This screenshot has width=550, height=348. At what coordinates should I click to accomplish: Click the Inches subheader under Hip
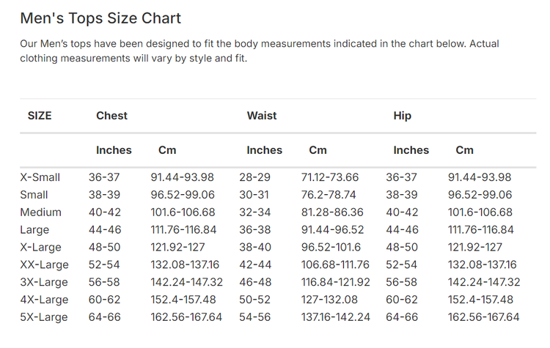coord(411,150)
